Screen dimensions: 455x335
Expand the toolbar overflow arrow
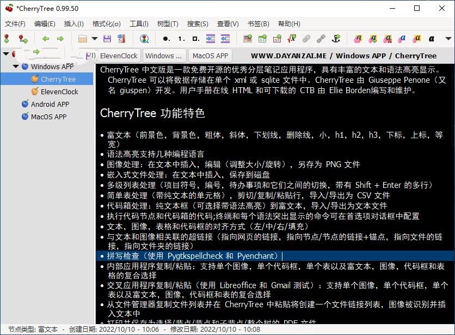(x=448, y=38)
